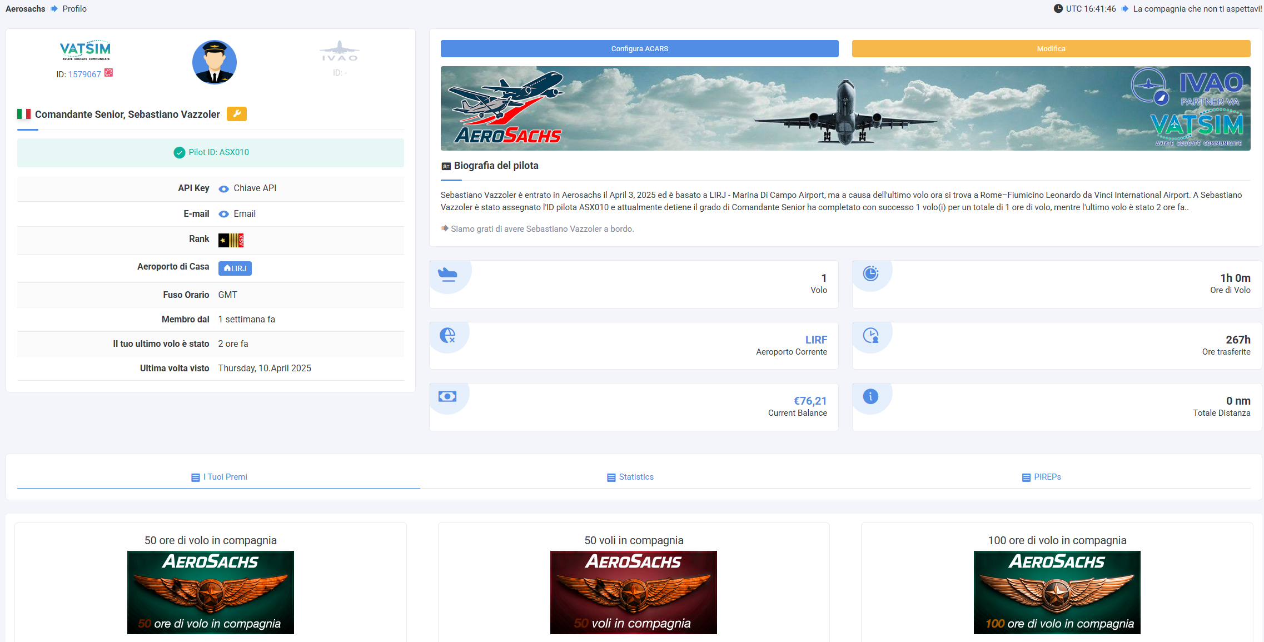This screenshot has width=1264, height=642.
Task: Open the 50 voli in compagnia award image
Action: [634, 592]
